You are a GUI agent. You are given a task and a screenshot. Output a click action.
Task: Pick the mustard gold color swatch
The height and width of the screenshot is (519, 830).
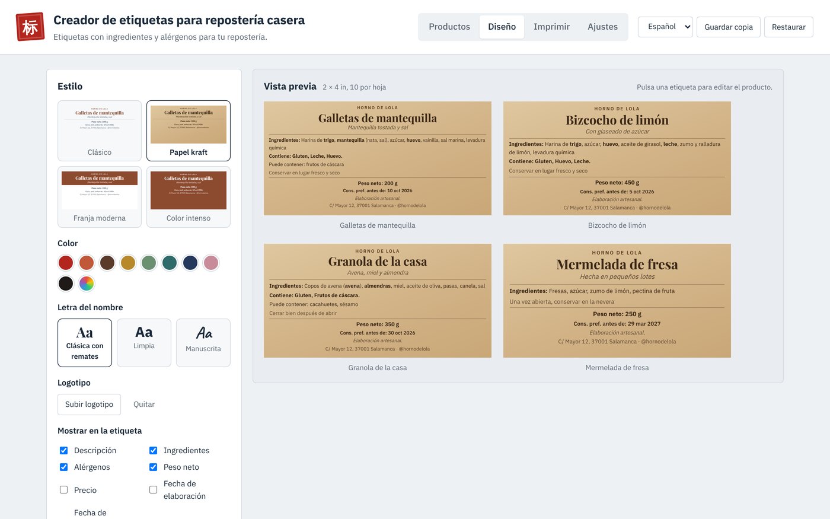128,263
